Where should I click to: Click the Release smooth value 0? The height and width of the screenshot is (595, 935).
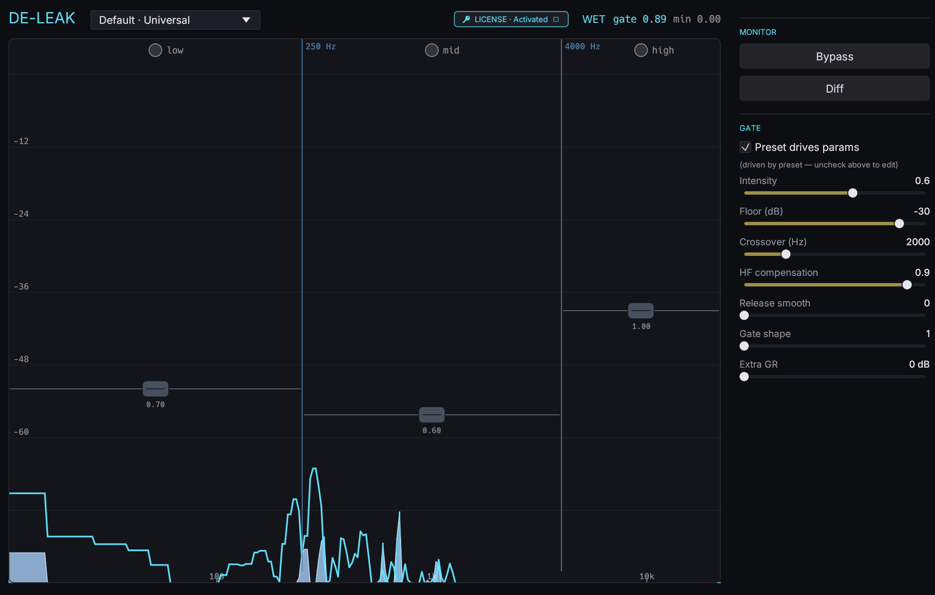(927, 303)
